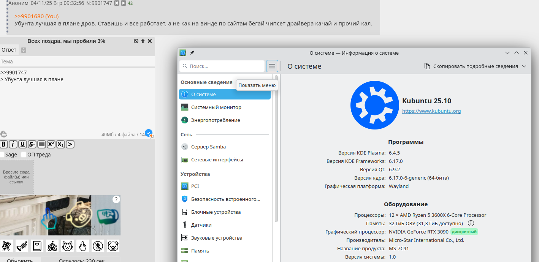Open Сервер Samba in sidebar
This screenshot has width=539, height=262.
tap(225, 147)
